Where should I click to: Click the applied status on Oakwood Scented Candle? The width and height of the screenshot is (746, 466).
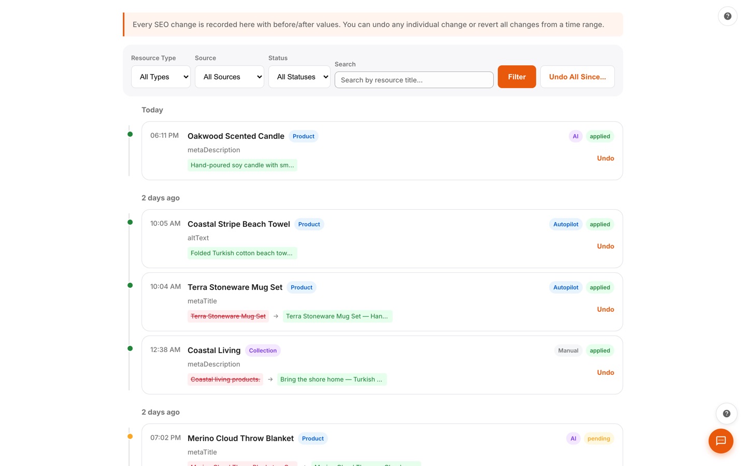point(600,137)
